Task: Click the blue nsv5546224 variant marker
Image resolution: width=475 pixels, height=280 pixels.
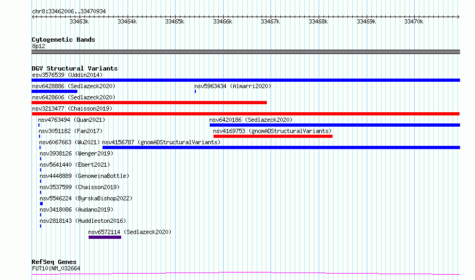Action: pos(42,204)
